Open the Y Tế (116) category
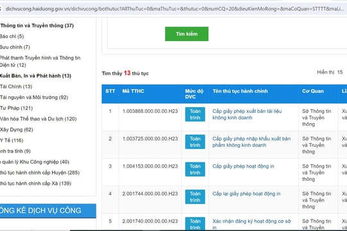347x231 pixels. [x=12, y=141]
